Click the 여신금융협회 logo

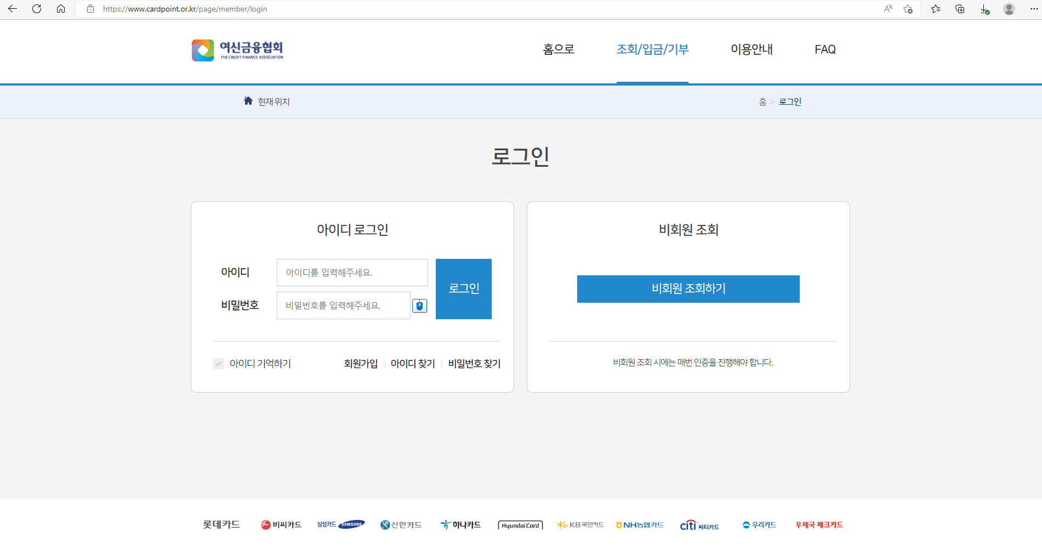tap(237, 50)
